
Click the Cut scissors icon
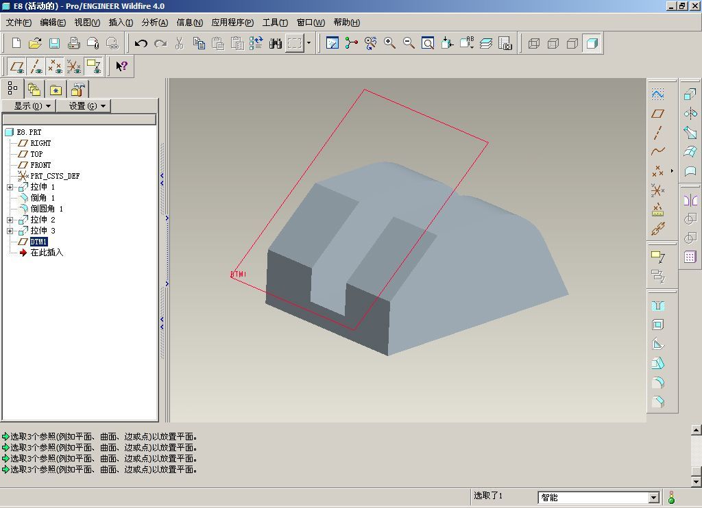tap(180, 43)
